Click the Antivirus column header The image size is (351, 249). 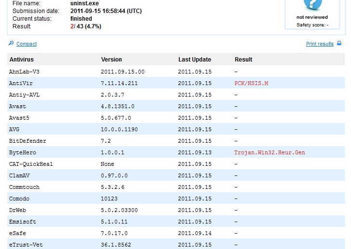(x=22, y=60)
